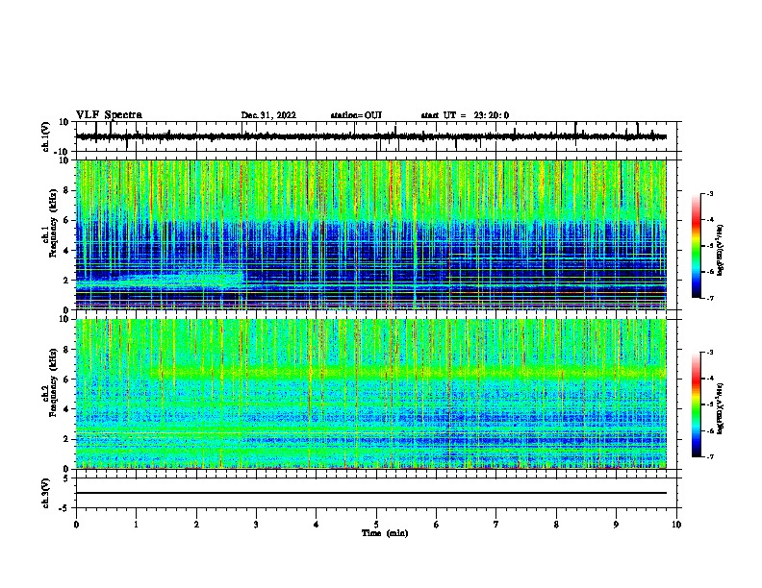Screen dimensions: 762x588
Task: Click the ch.2 spectrogram color scale bar
Action: tap(696, 404)
